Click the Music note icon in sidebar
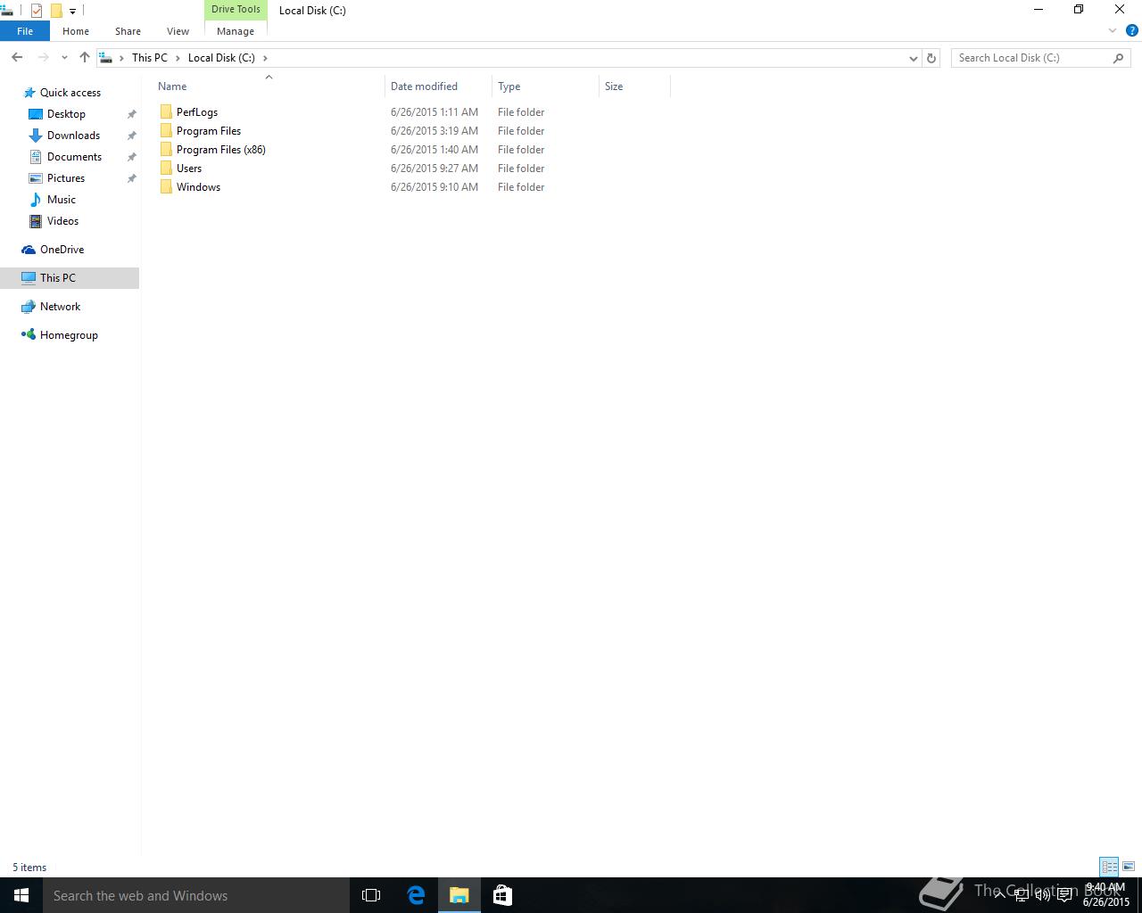The image size is (1142, 913). pos(36,200)
